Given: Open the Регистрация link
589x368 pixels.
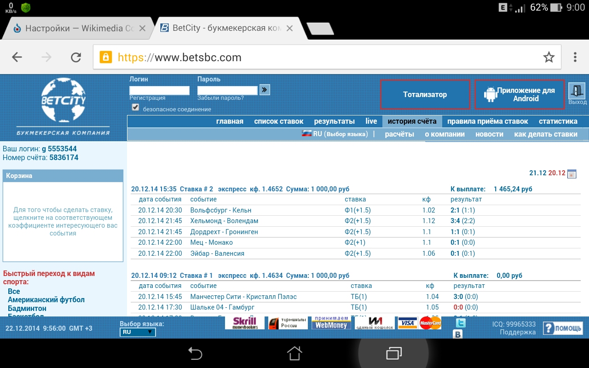Looking at the screenshot, I should [147, 98].
